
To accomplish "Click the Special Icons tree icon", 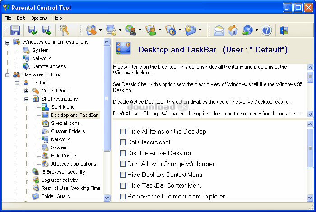I will pos(45,123).
